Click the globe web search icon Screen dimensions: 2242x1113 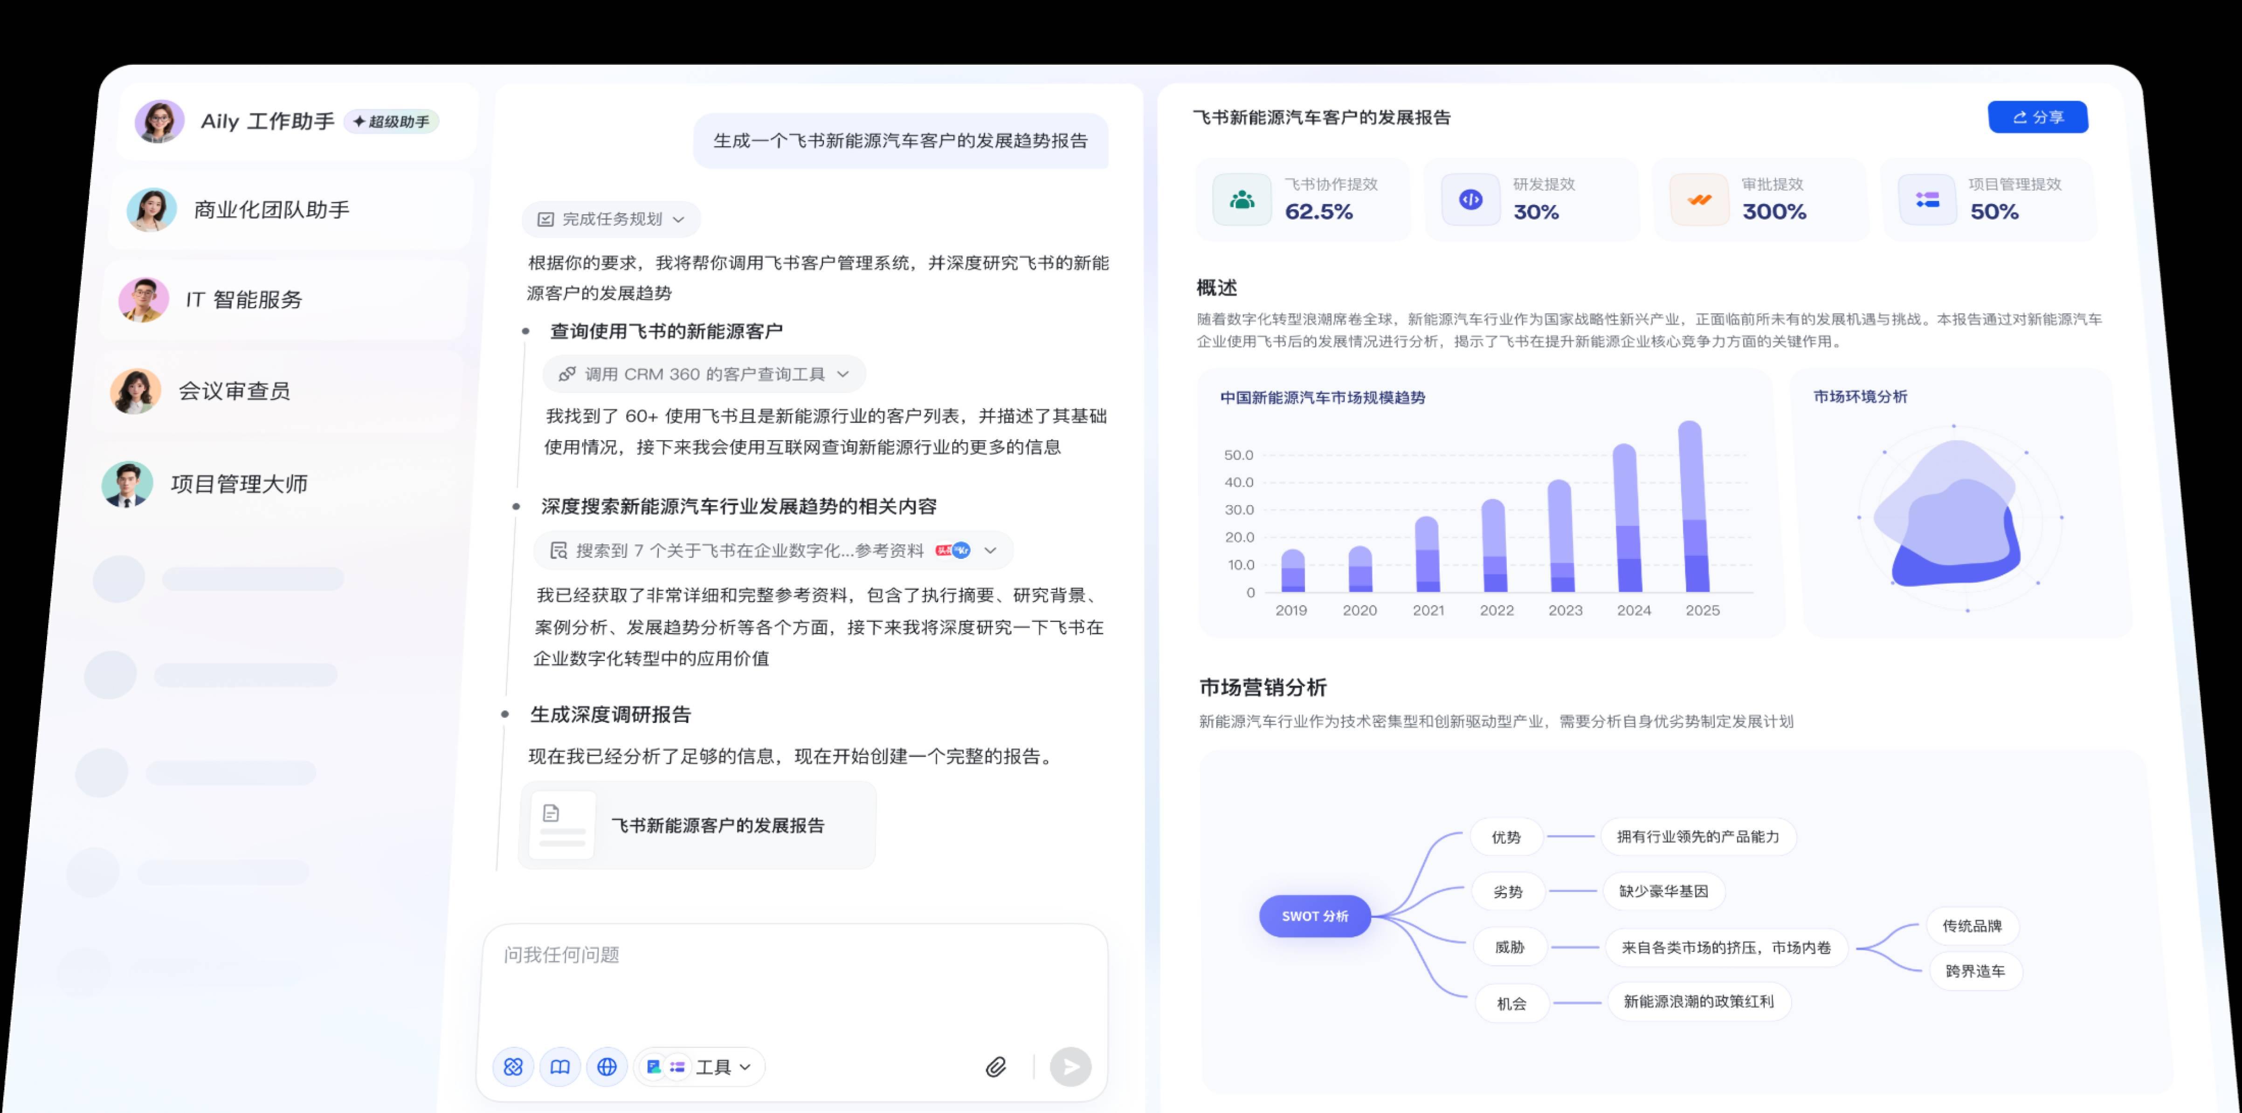[x=607, y=1066]
